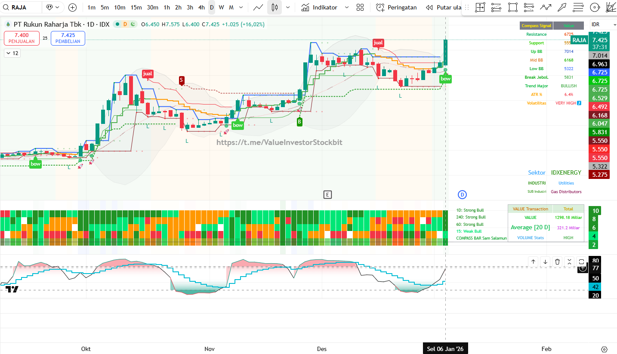Click the Gas Distributors sub-industry text
The width and height of the screenshot is (617, 354).
[566, 191]
